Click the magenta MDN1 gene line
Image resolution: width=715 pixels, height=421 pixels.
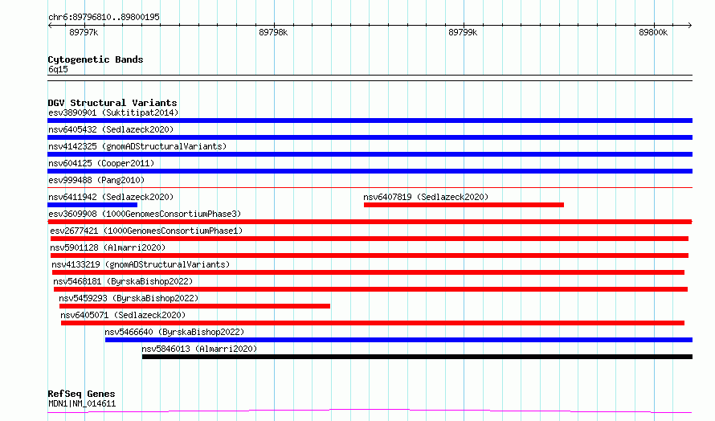coord(370,411)
